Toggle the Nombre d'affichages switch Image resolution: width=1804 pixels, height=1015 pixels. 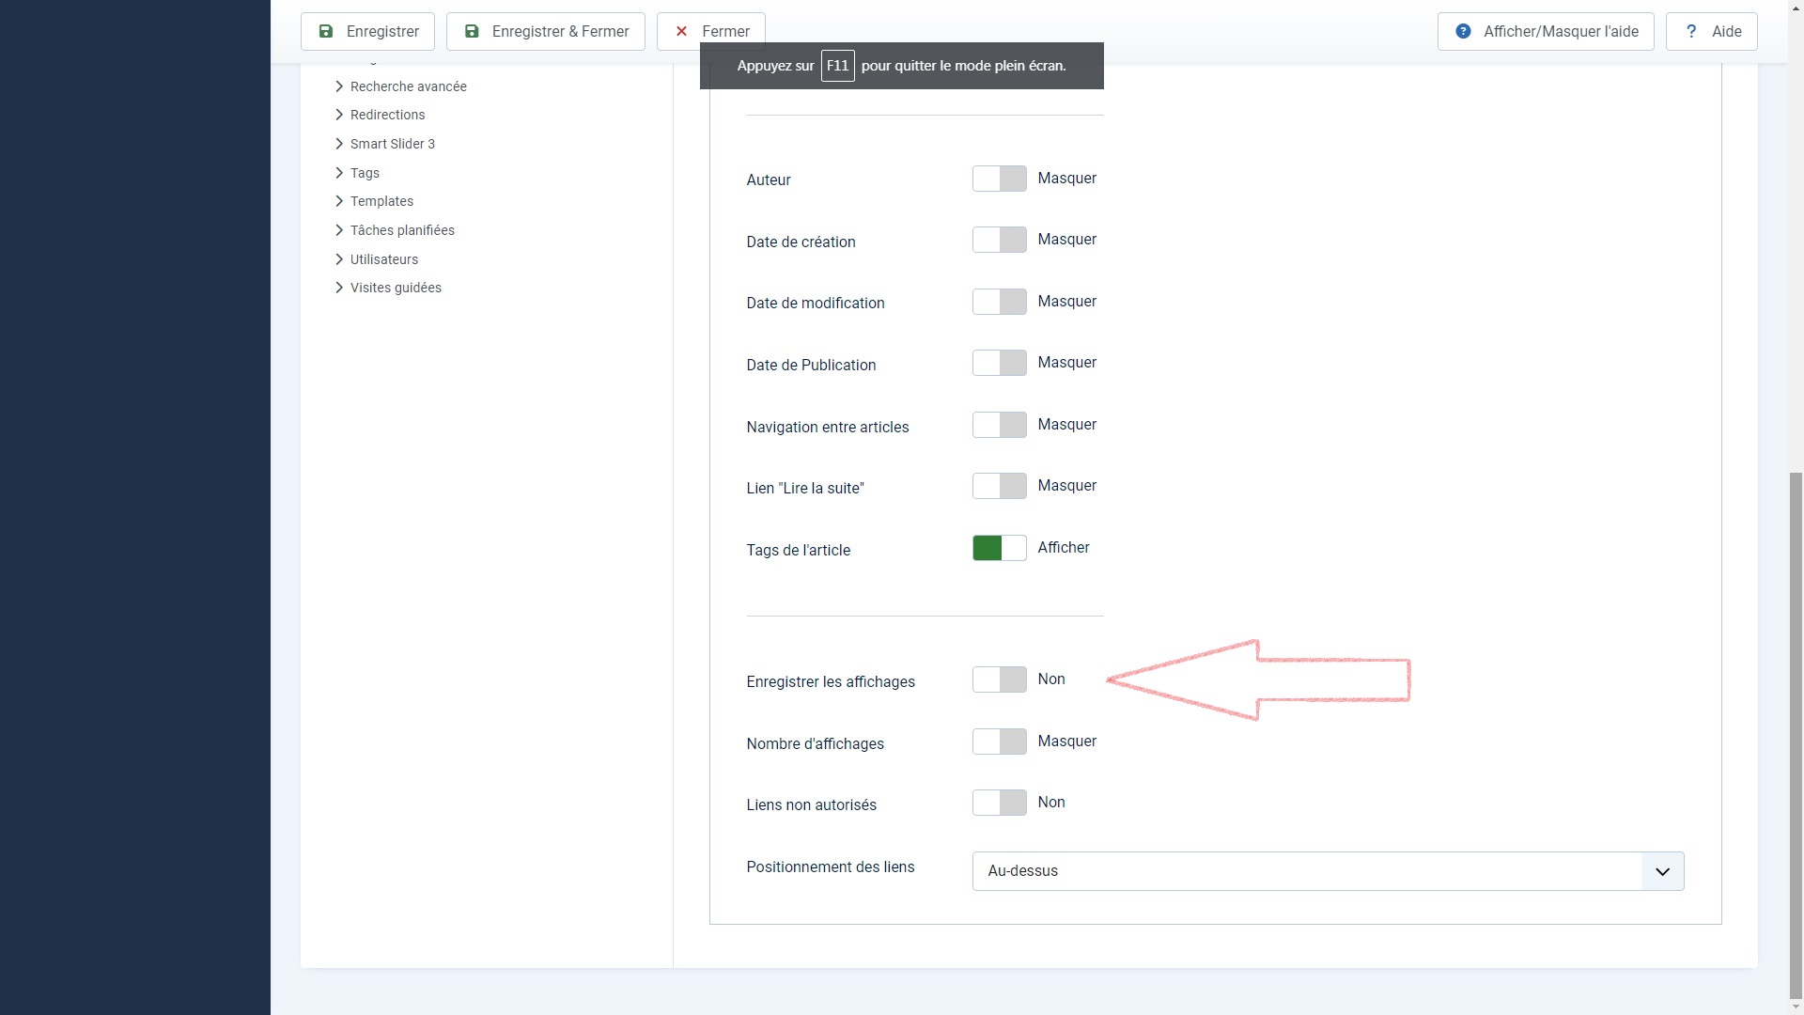(x=999, y=742)
